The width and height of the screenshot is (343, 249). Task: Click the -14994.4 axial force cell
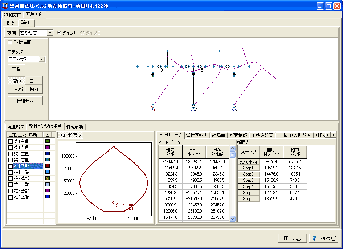coord(170,162)
